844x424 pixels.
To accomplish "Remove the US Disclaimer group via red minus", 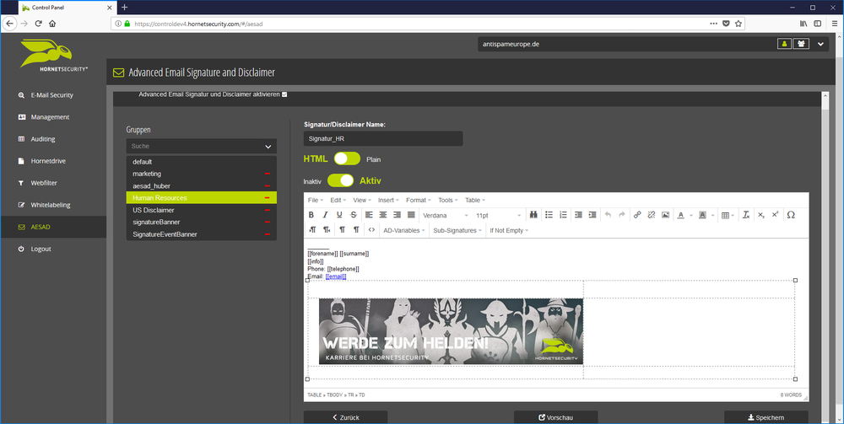I will pos(268,210).
